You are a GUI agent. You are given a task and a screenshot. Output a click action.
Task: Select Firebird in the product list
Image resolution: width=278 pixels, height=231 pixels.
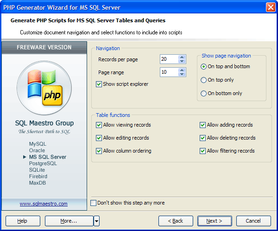(x=38, y=176)
